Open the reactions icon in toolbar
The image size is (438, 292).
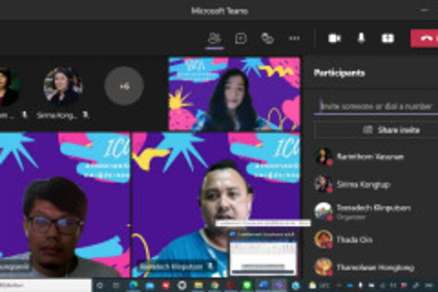[267, 38]
